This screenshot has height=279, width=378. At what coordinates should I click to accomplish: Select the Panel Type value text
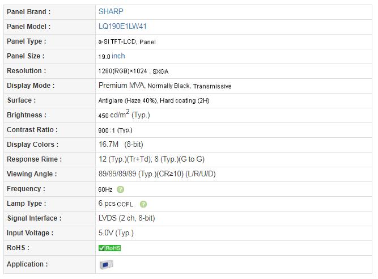click(x=127, y=42)
